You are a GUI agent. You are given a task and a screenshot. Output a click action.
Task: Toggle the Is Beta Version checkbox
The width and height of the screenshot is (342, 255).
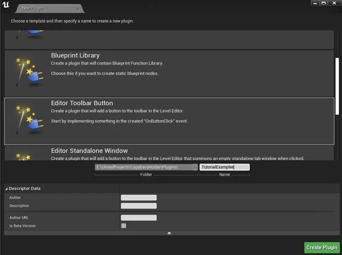[124, 226]
